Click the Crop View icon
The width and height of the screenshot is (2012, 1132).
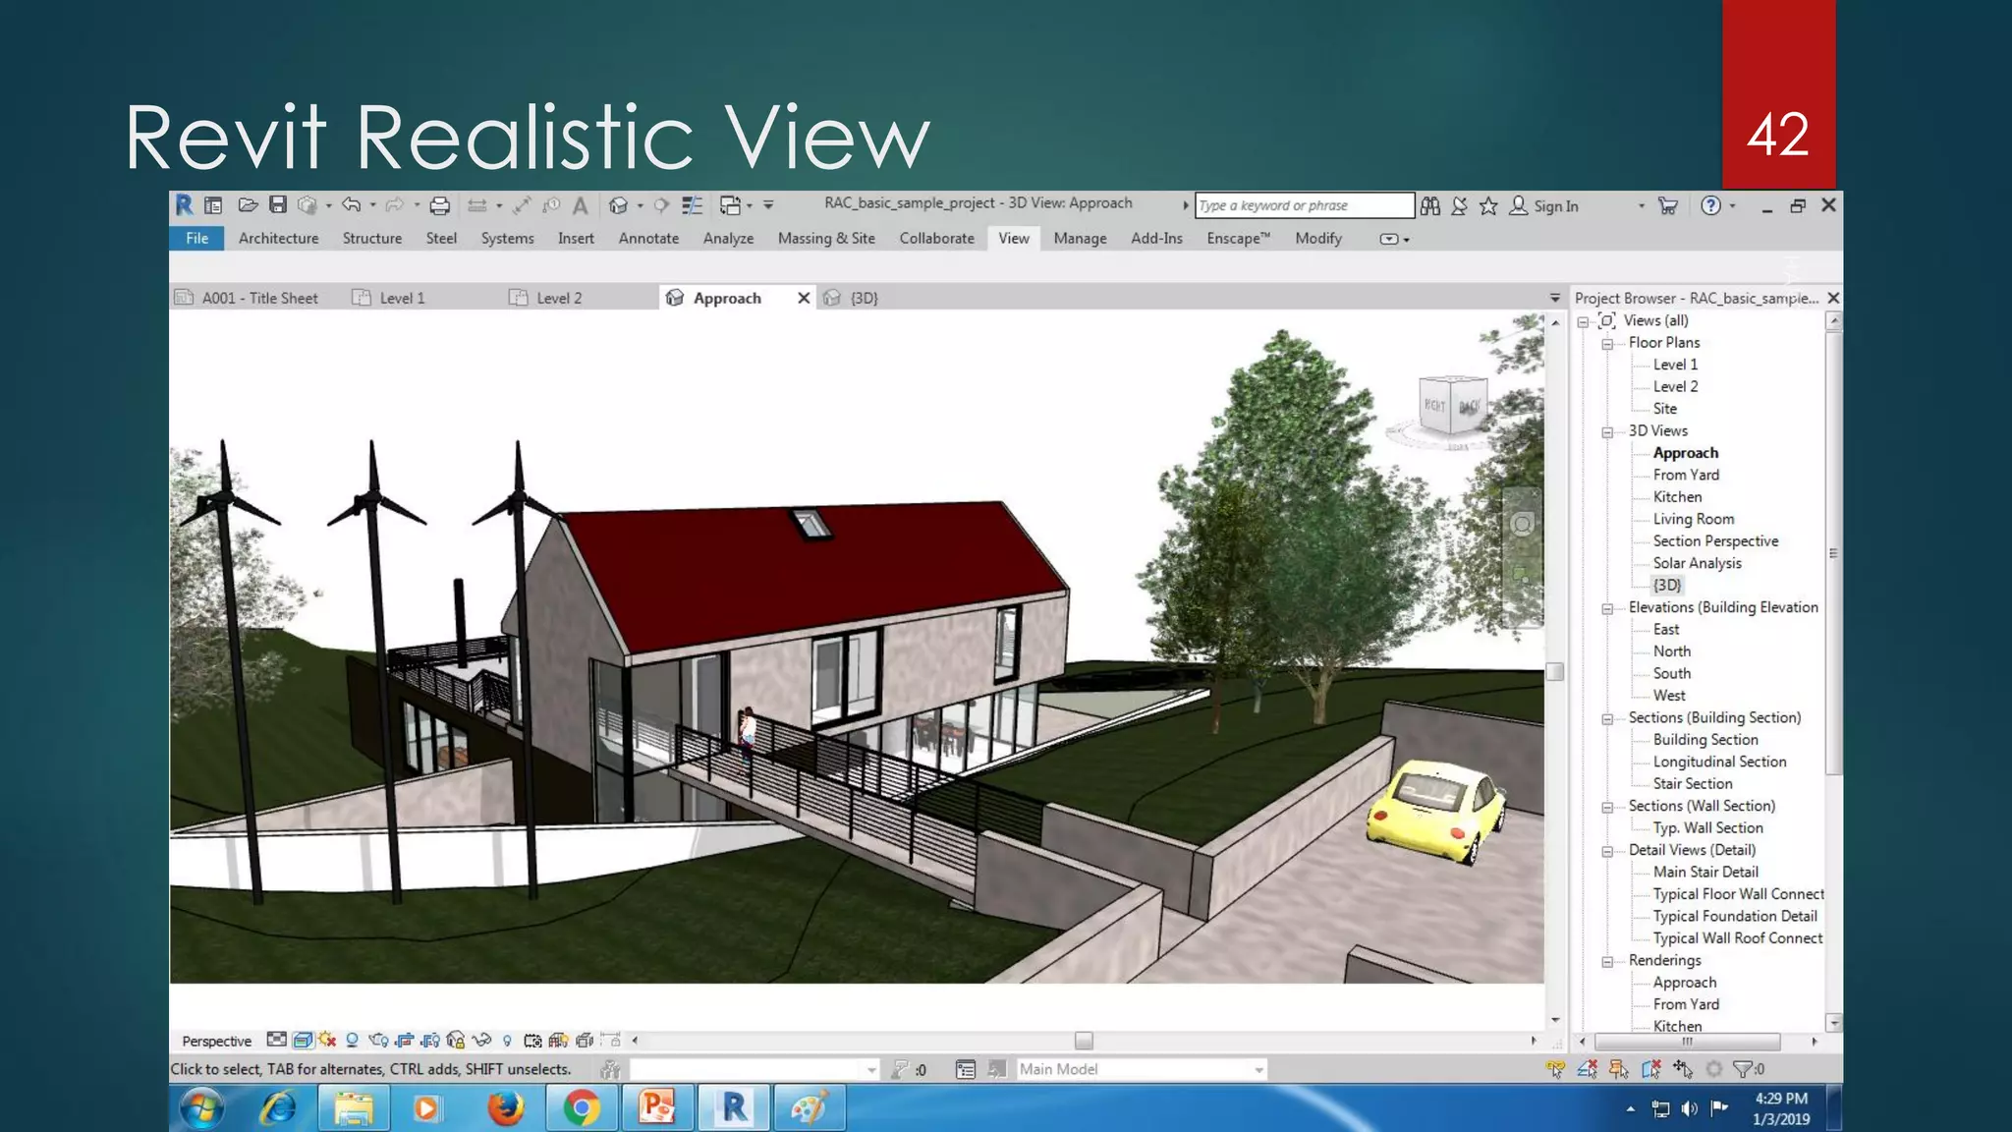(404, 1040)
